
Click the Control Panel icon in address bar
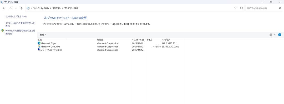click(x=28, y=8)
